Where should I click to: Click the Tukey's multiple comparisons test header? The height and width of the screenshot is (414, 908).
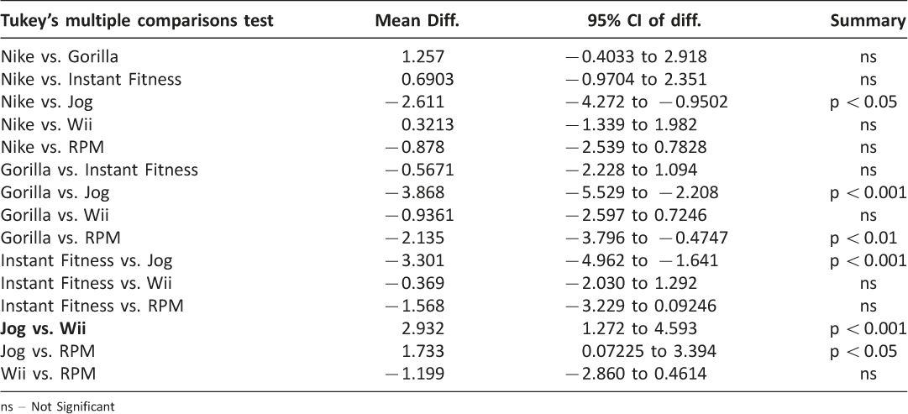(x=137, y=21)
